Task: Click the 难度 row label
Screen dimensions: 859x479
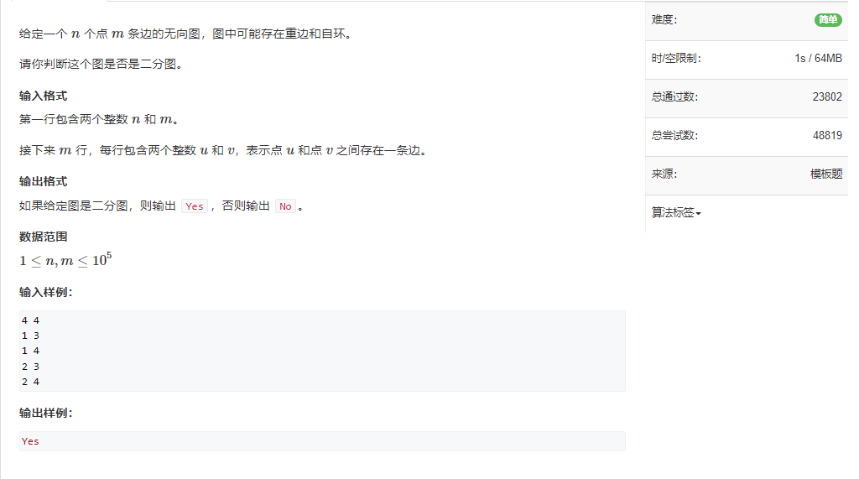Action: [664, 20]
